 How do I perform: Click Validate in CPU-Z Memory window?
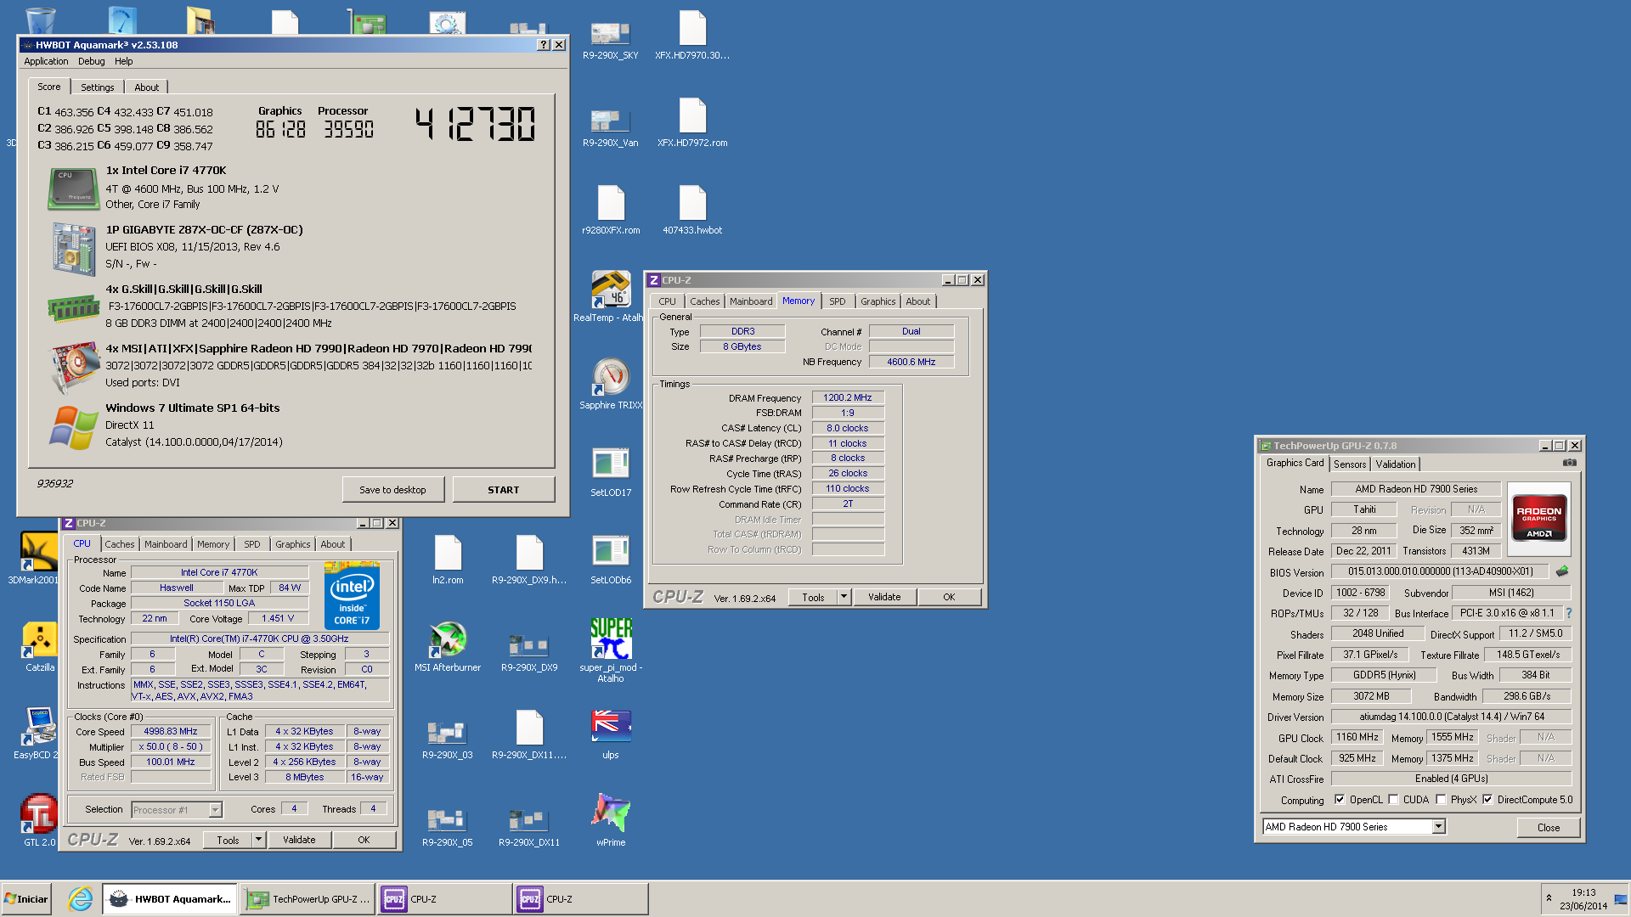(x=884, y=597)
